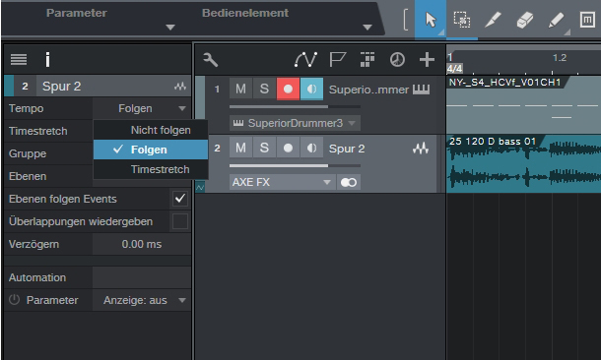The image size is (601, 360).
Task: Adjust Spur 2 volume slider
Action: (x=295, y=165)
